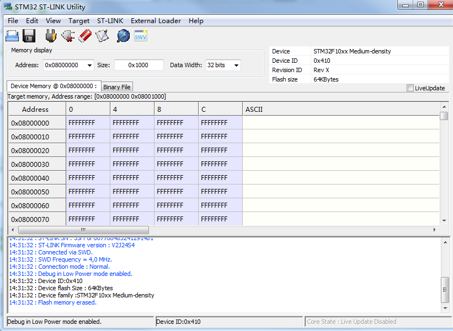
Task: Click the memory table horizontal scrollbar thumb
Action: (83, 230)
